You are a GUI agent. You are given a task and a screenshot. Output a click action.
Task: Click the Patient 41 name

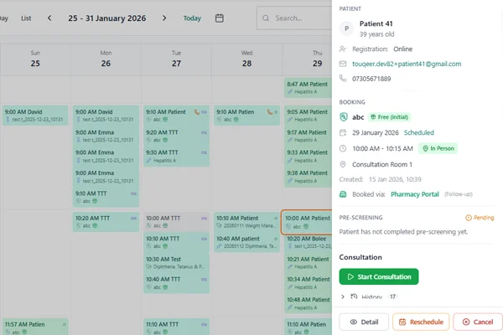[x=376, y=23]
